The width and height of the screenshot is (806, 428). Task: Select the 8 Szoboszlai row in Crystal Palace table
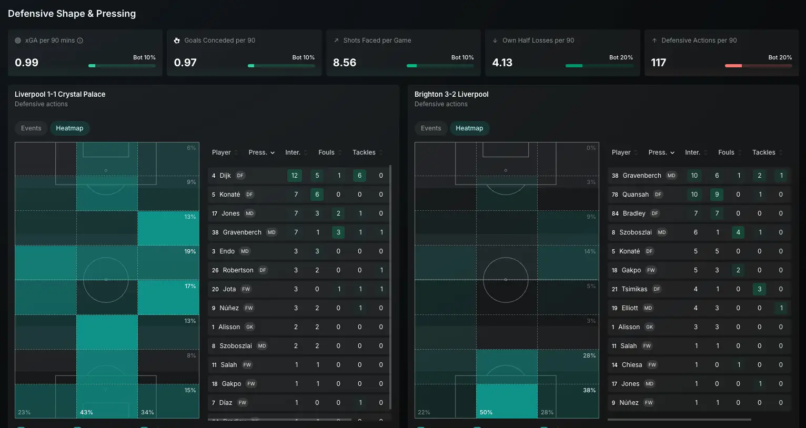(x=298, y=346)
